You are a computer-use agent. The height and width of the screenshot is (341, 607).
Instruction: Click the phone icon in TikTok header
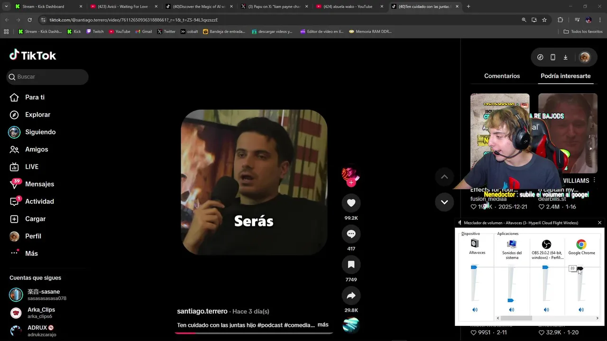(553, 57)
